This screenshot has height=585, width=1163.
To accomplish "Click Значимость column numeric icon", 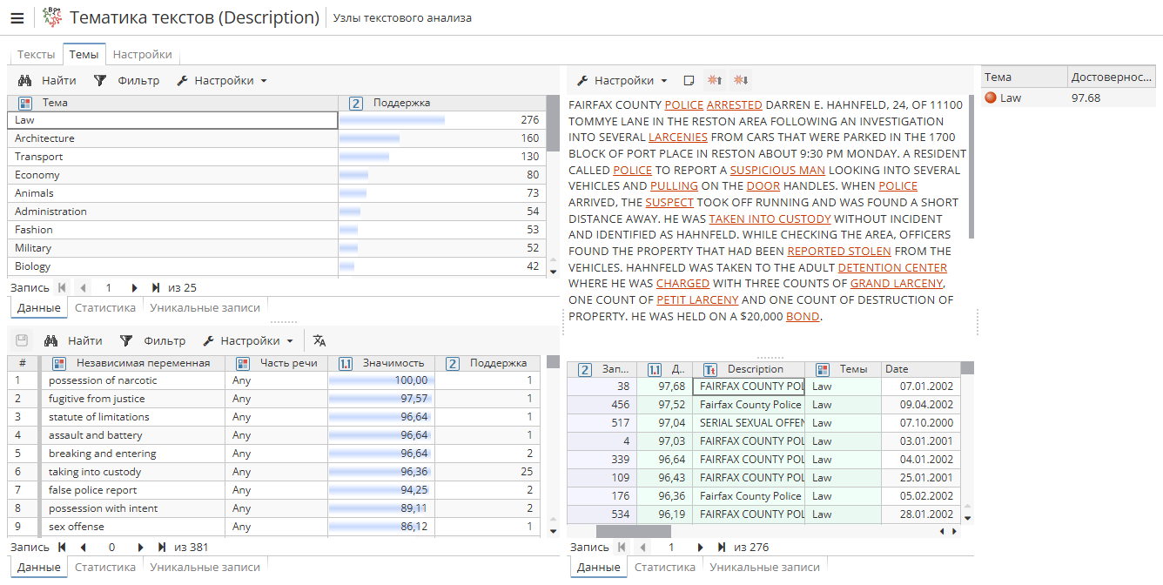I will coord(345,363).
